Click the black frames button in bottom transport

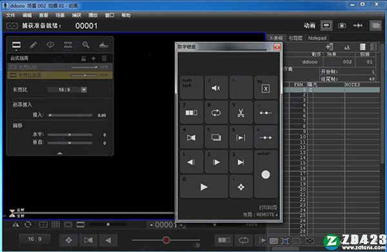point(88,240)
